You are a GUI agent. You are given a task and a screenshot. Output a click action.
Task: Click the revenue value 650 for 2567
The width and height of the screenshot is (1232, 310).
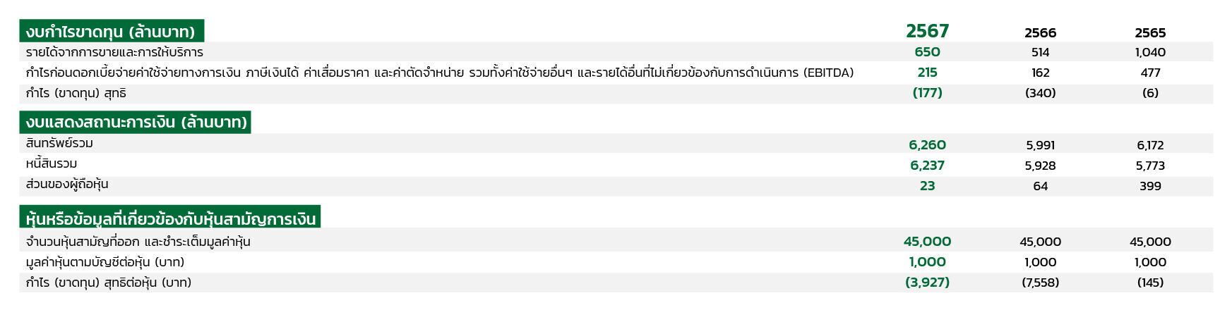click(x=927, y=52)
